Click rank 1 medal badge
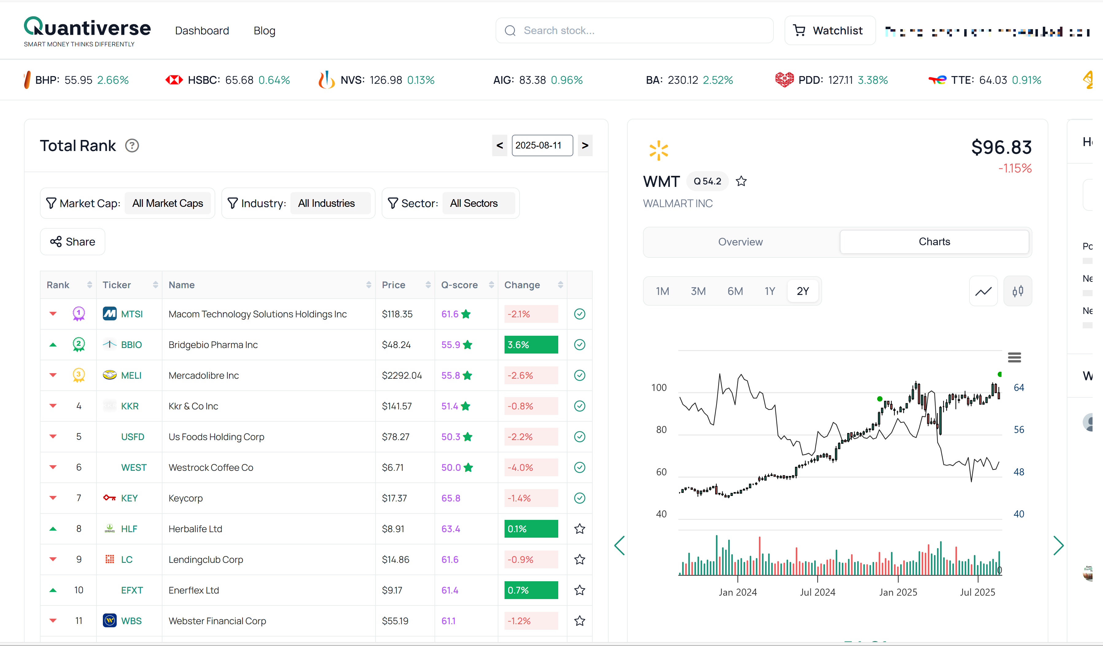 (x=79, y=314)
